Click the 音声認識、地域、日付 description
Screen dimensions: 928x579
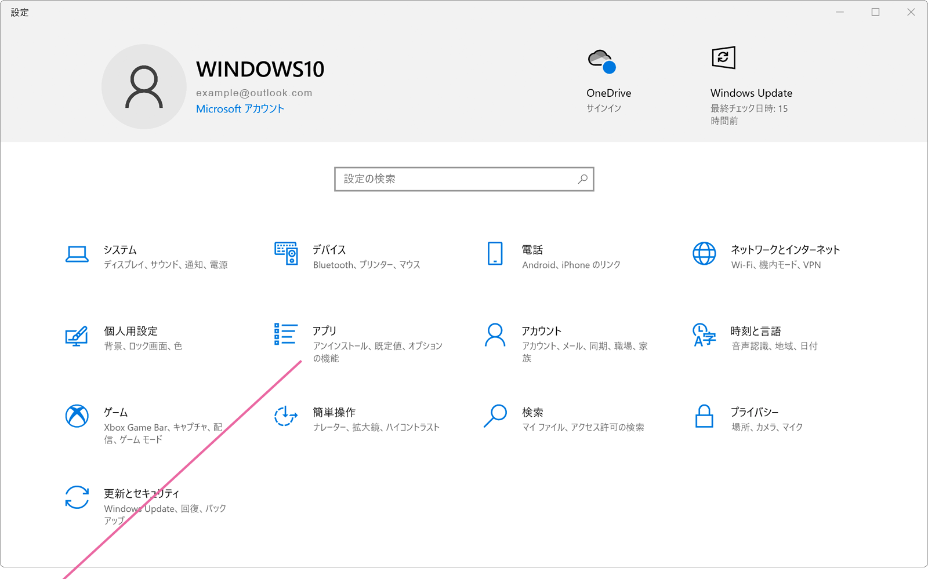(774, 346)
